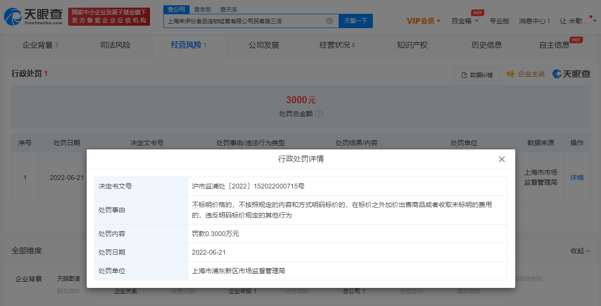This screenshot has height=306, width=601.
Task: Switch to the 查老板 search tab
Action: 203,9
